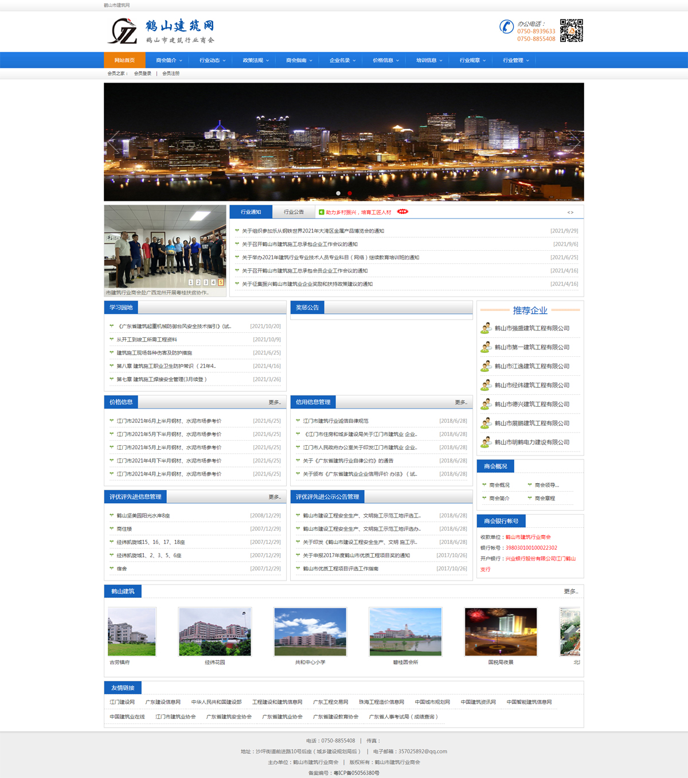
Task: Open the 信用信息管理 section header
Action: click(x=313, y=402)
